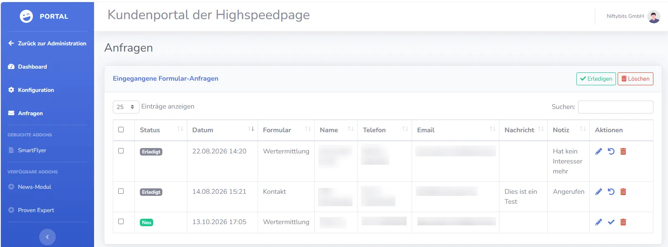
Task: Click the plus icon beside Proven Expert
Action: click(x=11, y=210)
